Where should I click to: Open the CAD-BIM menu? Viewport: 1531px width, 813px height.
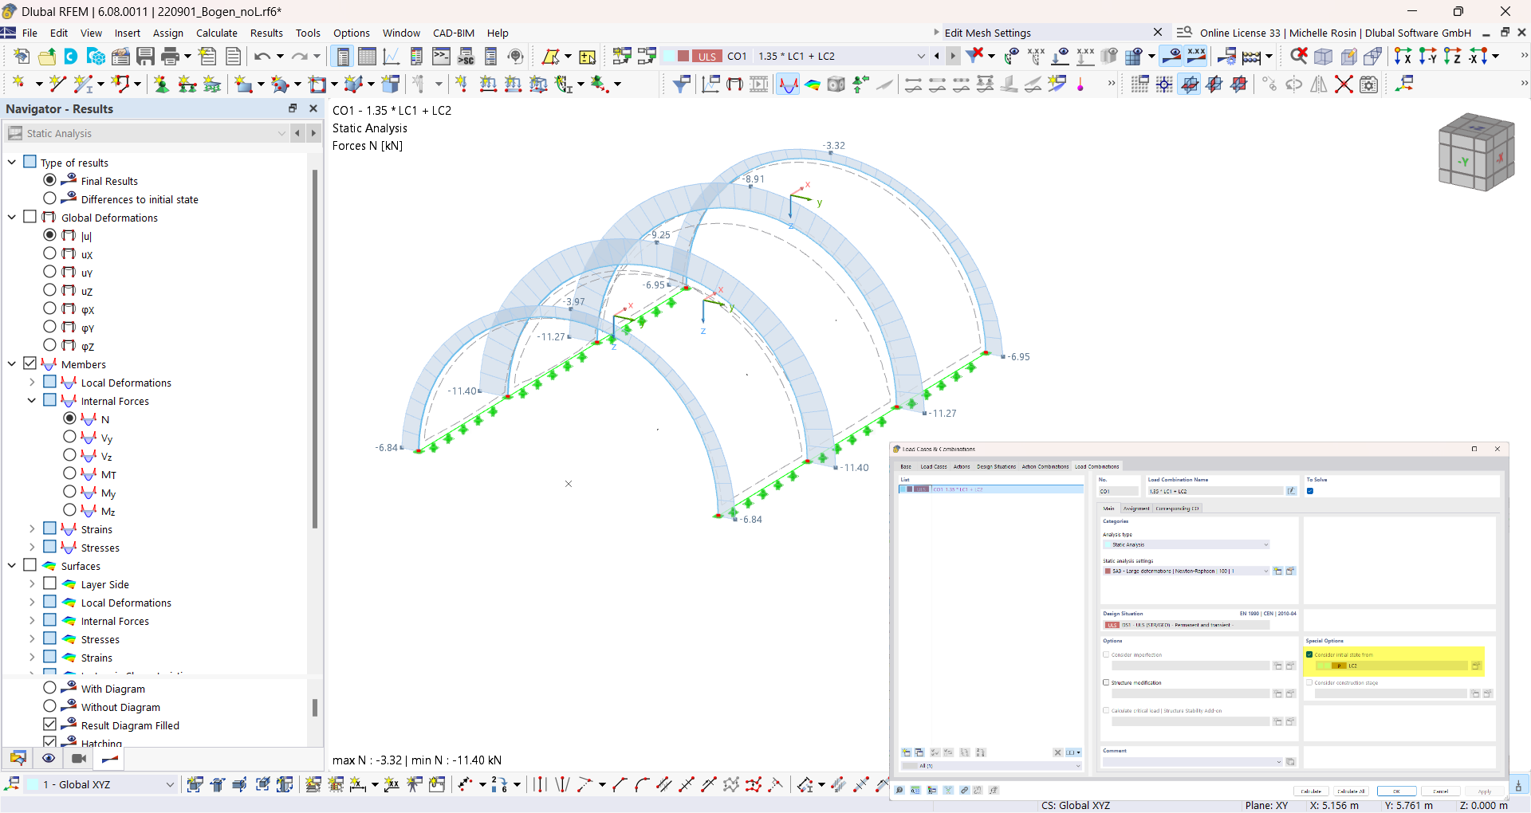tap(454, 33)
